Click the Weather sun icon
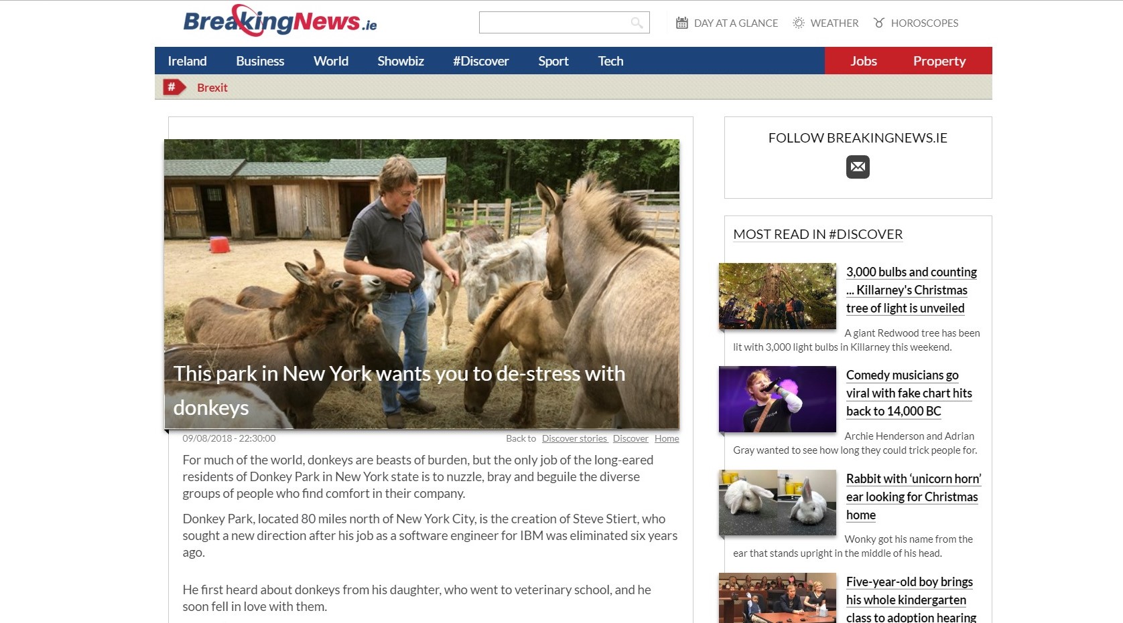Viewport: 1123px width, 623px height. [799, 23]
